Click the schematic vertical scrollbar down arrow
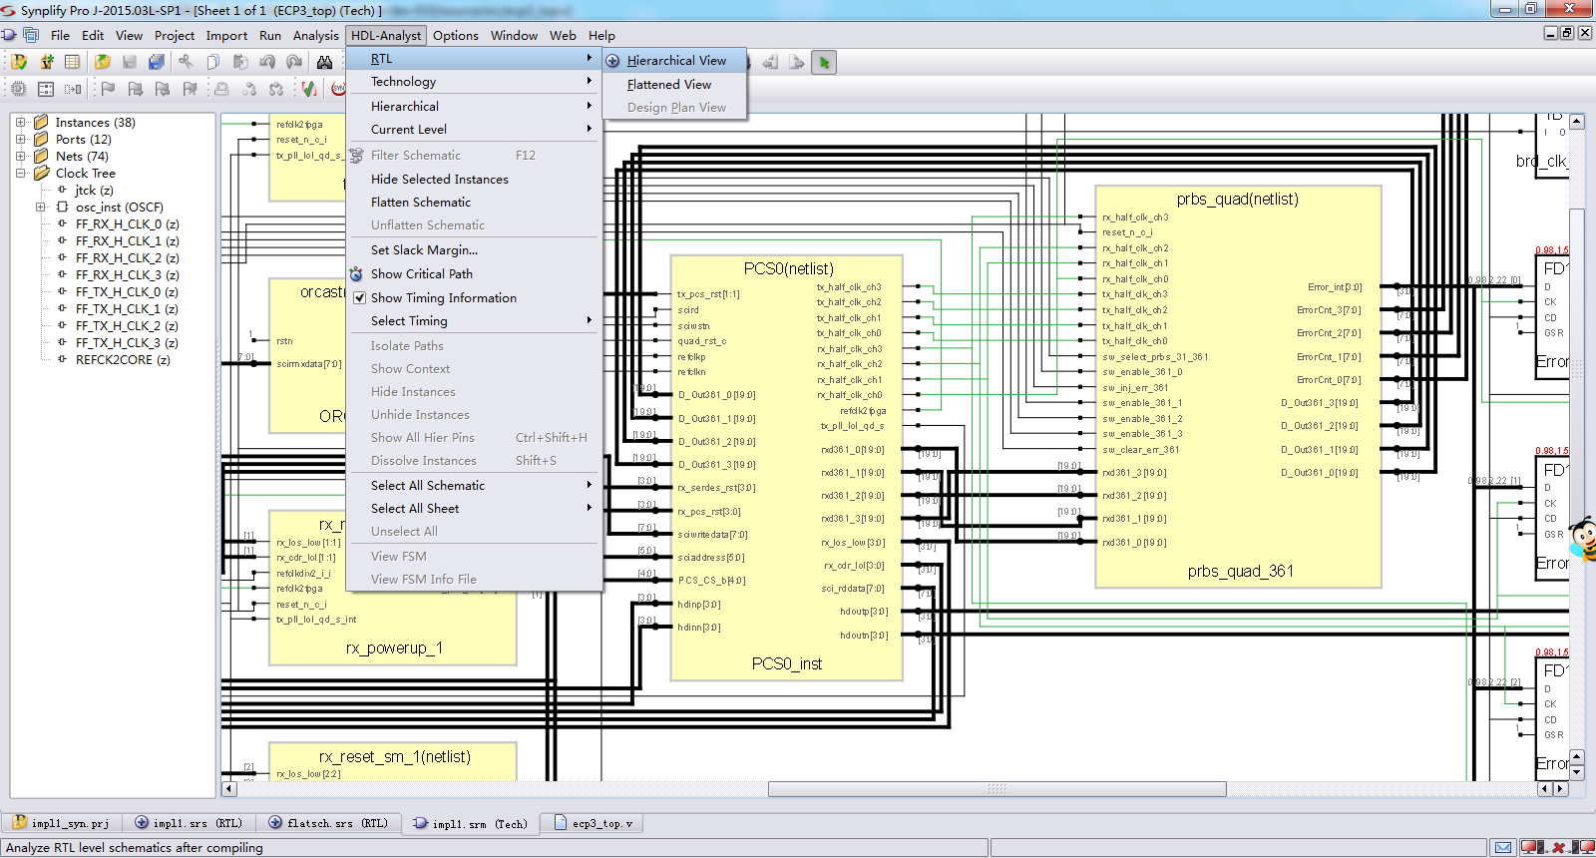 (1577, 772)
